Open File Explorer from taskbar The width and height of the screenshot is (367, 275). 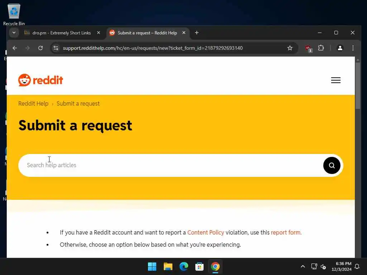(x=168, y=266)
